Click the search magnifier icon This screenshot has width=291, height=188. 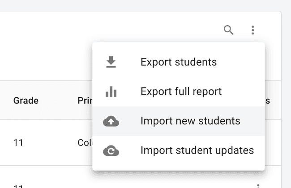click(x=229, y=30)
